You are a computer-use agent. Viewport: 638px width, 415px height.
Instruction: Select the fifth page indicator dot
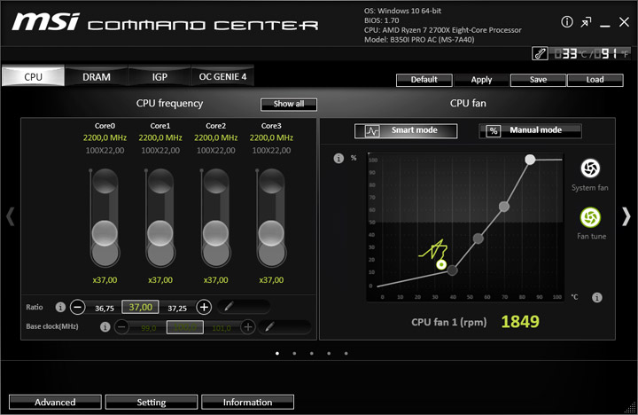click(x=346, y=354)
